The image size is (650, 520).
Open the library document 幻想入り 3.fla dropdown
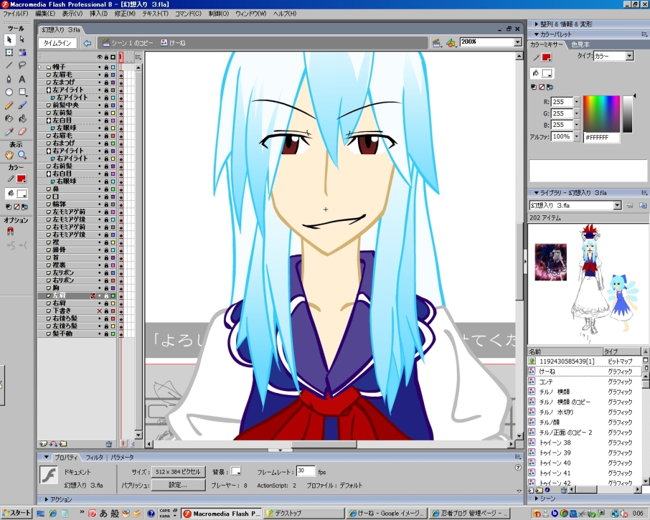click(x=617, y=205)
